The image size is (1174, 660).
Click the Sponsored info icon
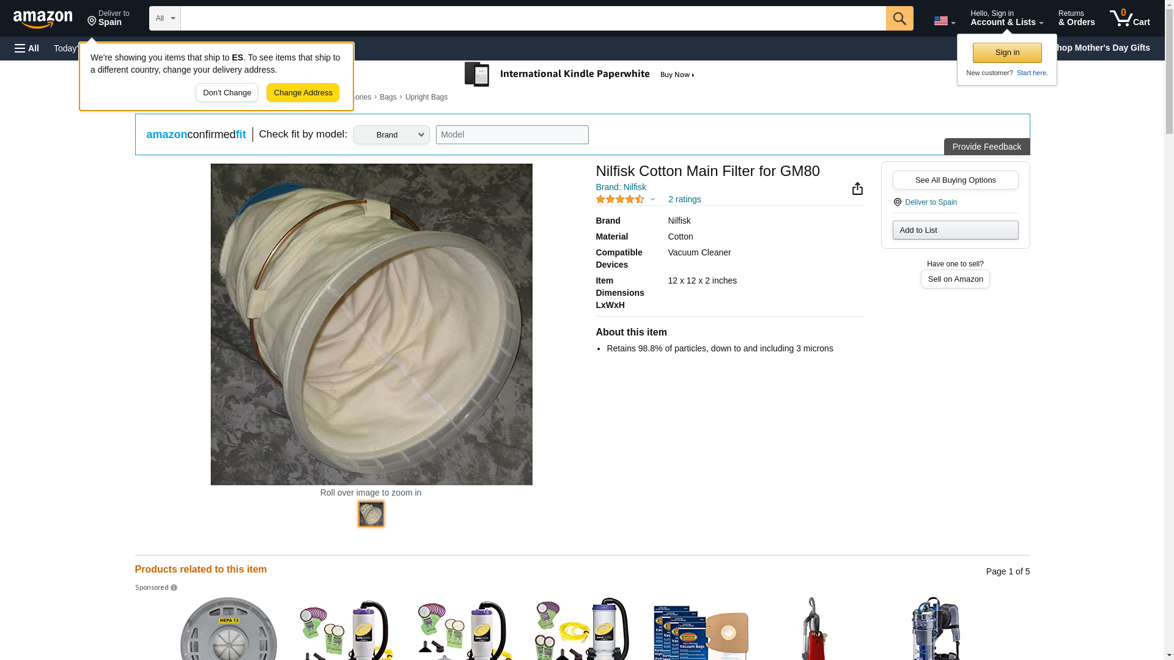pyautogui.click(x=174, y=588)
